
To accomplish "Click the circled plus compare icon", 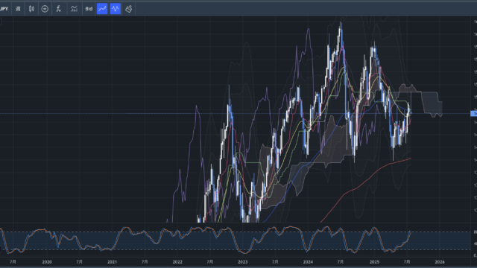I will point(45,9).
